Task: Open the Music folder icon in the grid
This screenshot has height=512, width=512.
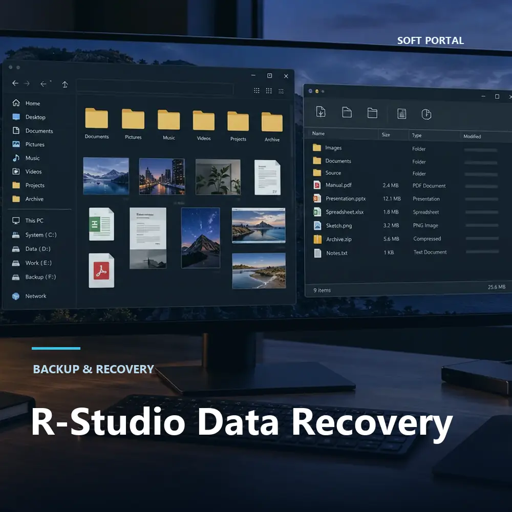Action: (x=169, y=120)
